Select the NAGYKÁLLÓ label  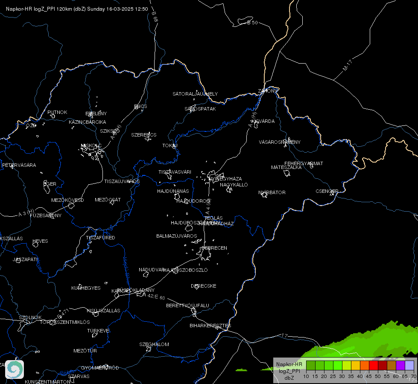tap(234, 185)
